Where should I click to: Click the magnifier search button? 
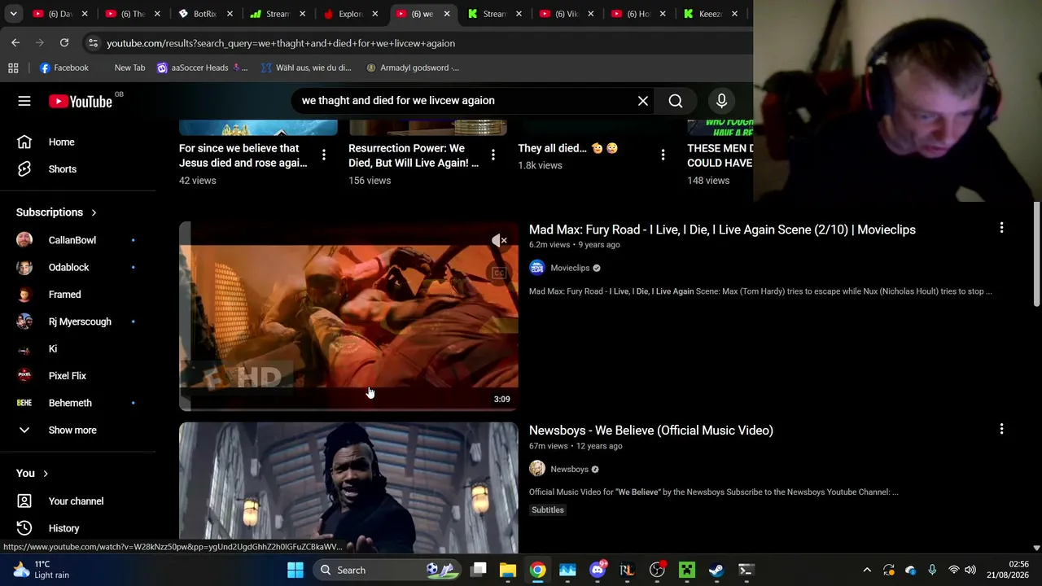click(676, 101)
